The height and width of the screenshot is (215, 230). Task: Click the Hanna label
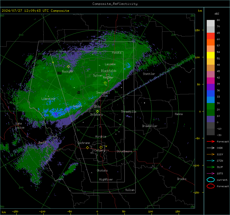(x=179, y=114)
